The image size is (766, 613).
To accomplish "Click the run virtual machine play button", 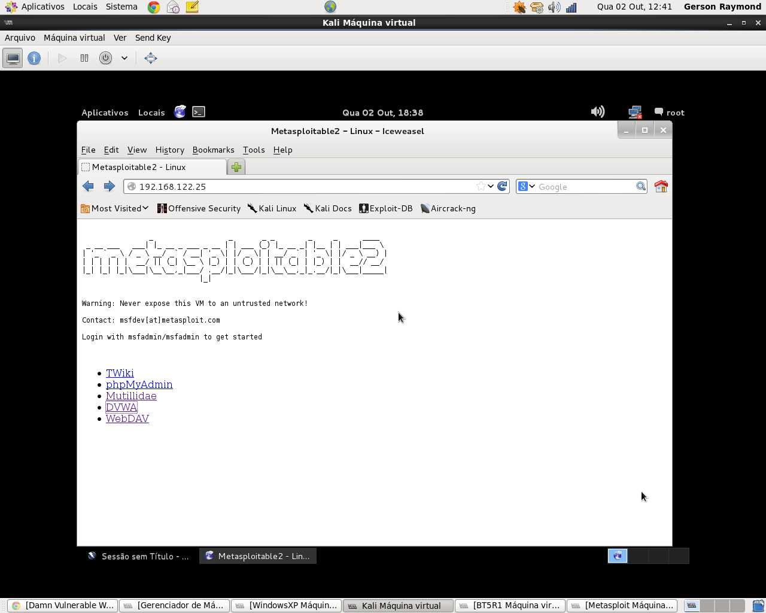I will pyautogui.click(x=62, y=58).
